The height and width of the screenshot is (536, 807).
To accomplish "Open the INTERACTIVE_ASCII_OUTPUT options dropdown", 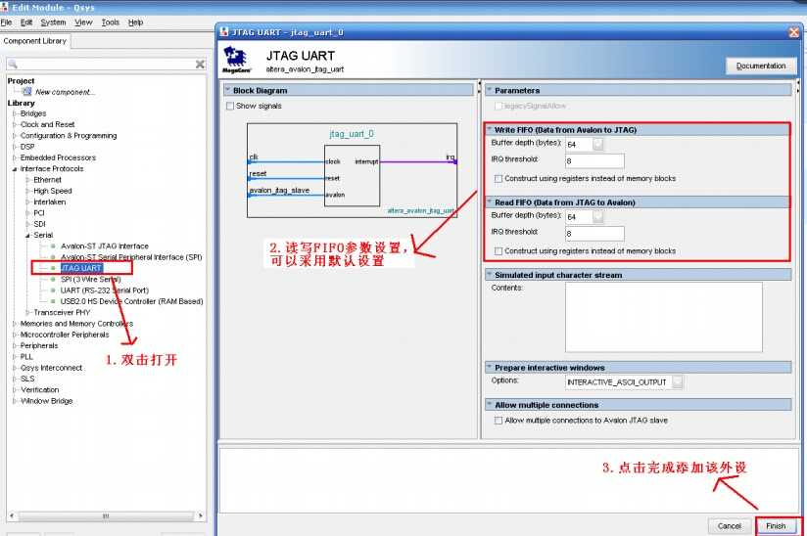I will coord(678,382).
